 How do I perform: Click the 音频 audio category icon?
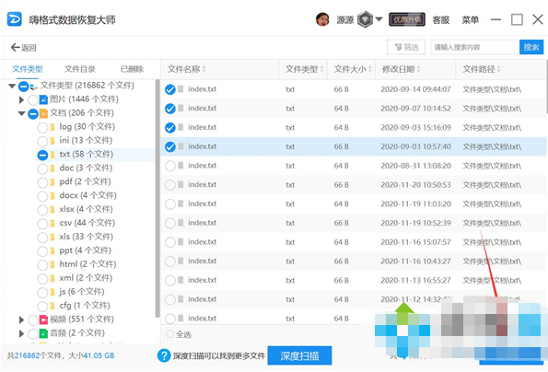coord(43,333)
